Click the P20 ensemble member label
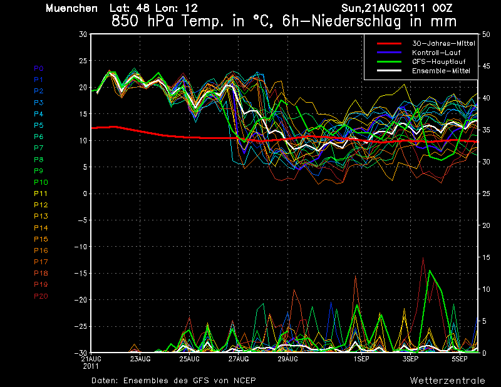 41,296
